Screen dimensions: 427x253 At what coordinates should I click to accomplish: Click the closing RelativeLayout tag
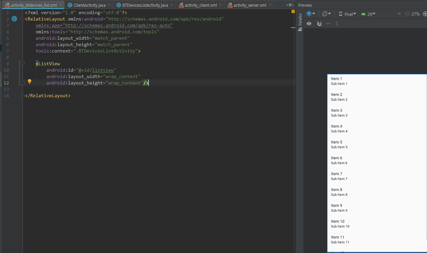(x=48, y=96)
